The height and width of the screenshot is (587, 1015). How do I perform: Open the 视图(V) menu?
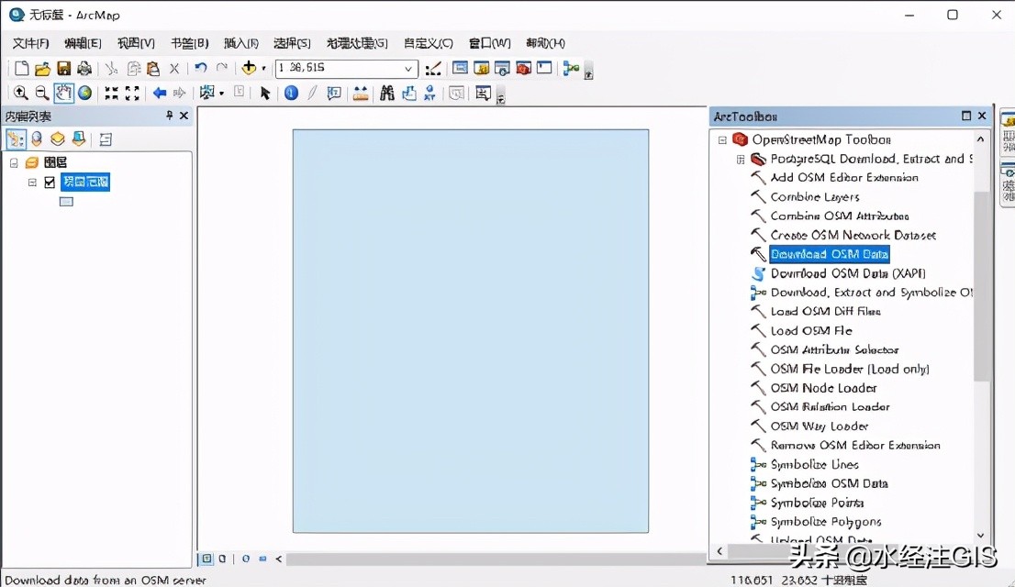tap(136, 43)
